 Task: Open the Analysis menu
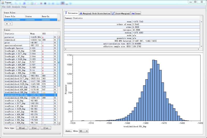coord(16,7)
